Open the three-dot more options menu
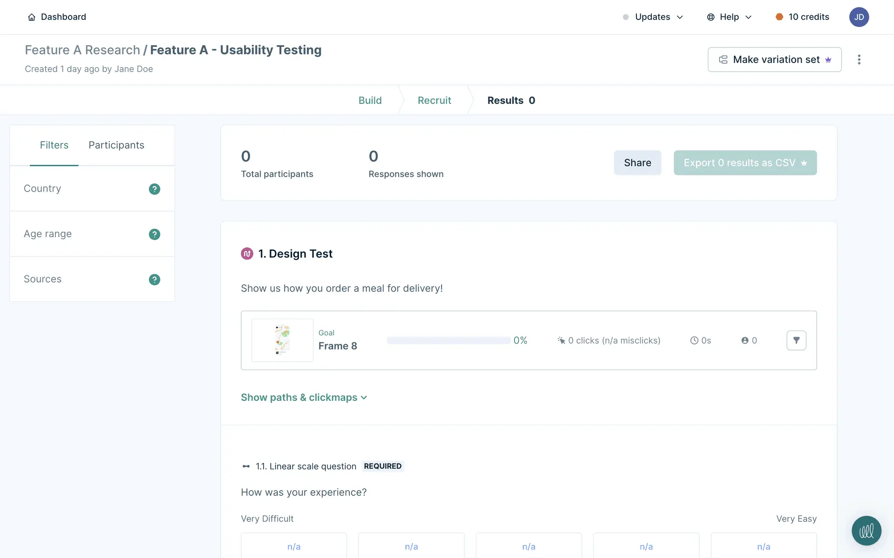 [x=859, y=60]
